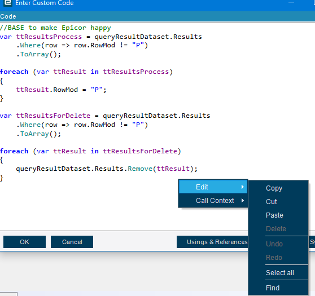Choose Paste from the Edit submenu
This screenshot has height=296, width=315.
click(274, 215)
